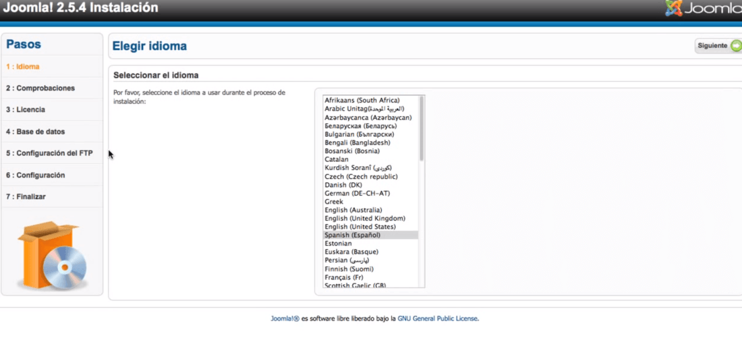
Task: Choose Catalan language
Action: pyautogui.click(x=370, y=159)
